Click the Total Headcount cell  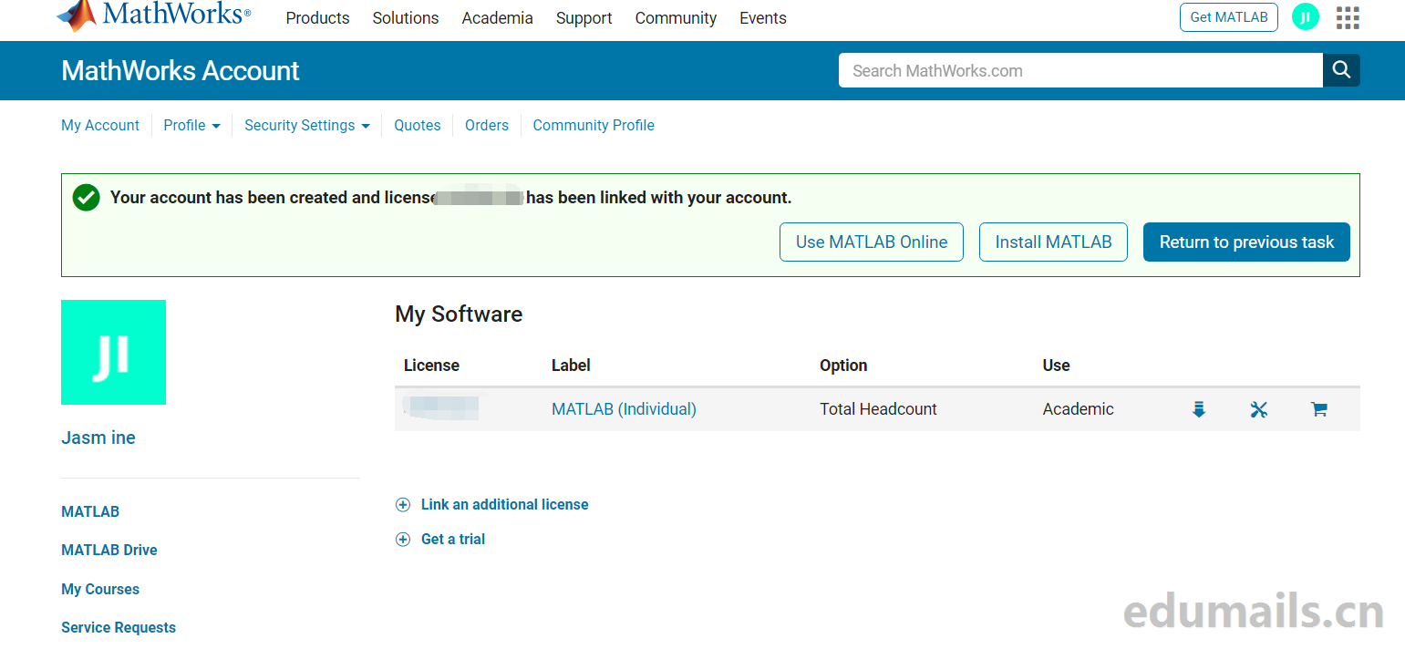pyautogui.click(x=878, y=409)
